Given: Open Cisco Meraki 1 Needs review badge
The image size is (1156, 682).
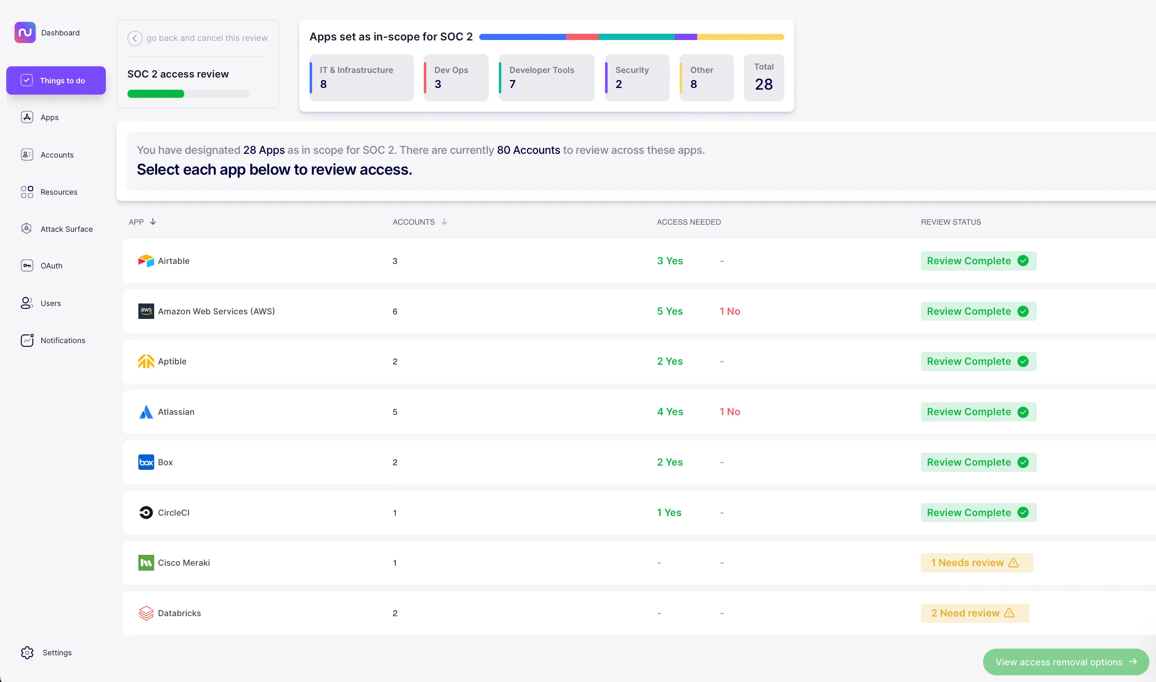Looking at the screenshot, I should [976, 562].
